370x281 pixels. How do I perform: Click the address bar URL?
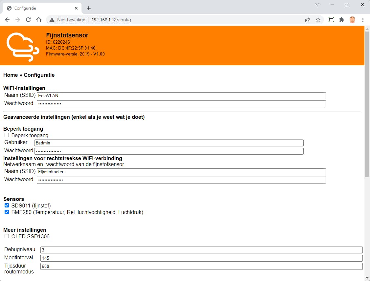click(x=111, y=20)
